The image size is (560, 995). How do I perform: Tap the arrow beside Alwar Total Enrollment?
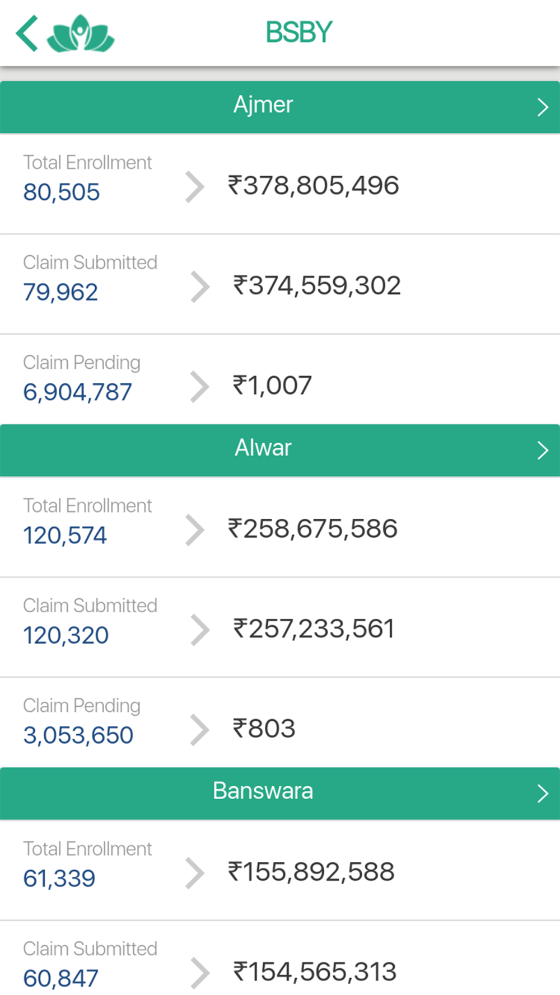coord(194,530)
